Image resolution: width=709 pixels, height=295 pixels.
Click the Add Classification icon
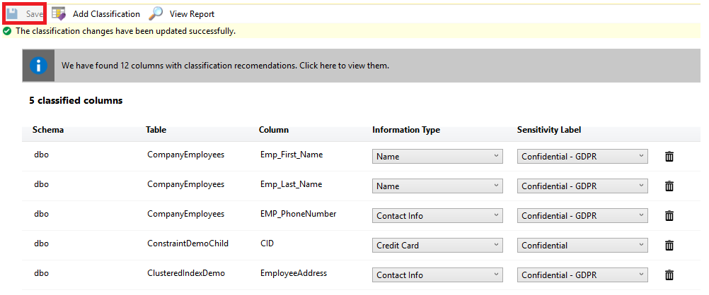pos(59,13)
